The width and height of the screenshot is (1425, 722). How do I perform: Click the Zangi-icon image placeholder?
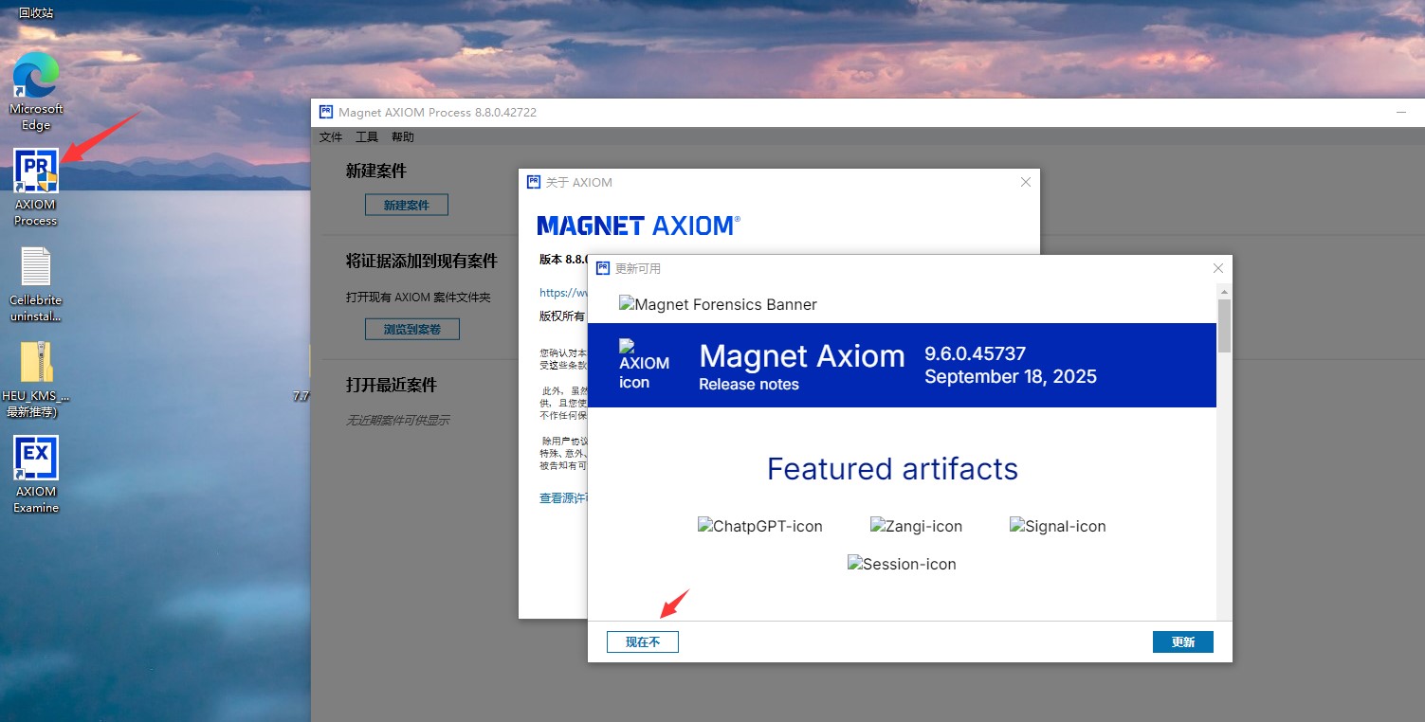click(916, 526)
